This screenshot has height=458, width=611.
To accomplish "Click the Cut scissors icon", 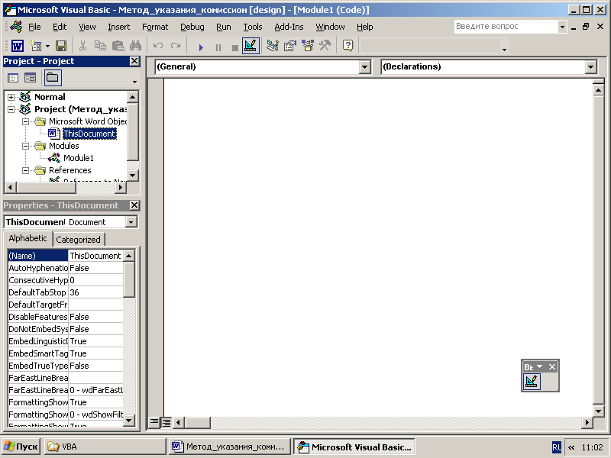I will coord(82,46).
